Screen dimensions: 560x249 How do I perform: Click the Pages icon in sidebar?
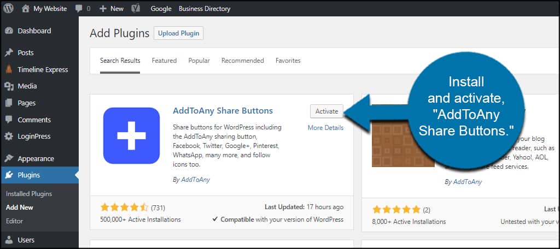(x=9, y=103)
